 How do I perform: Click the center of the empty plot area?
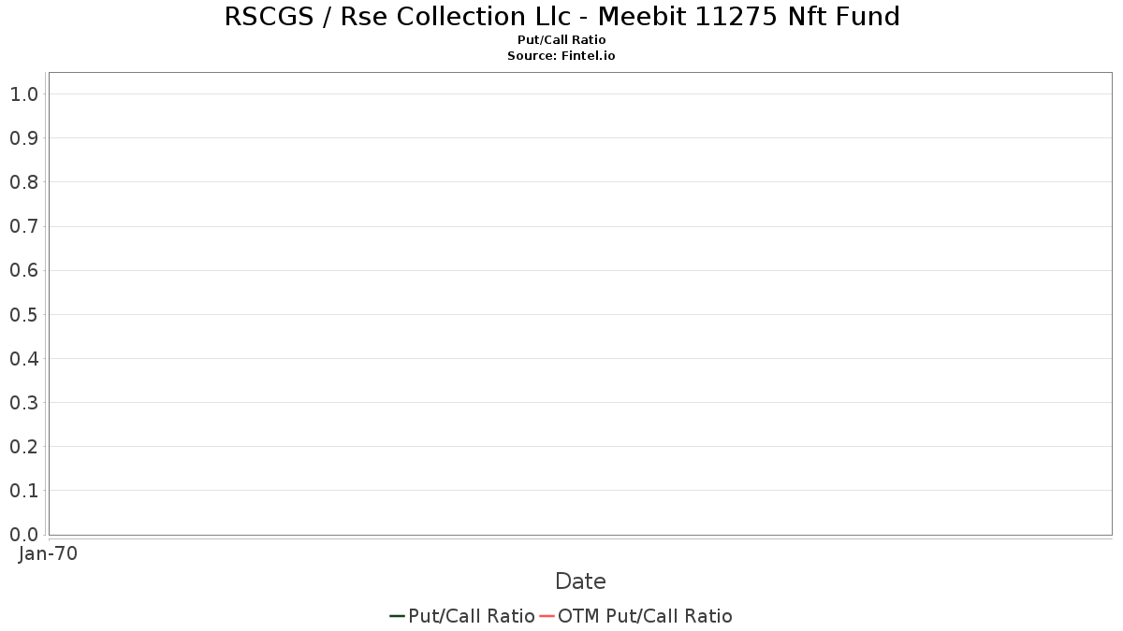click(580, 304)
